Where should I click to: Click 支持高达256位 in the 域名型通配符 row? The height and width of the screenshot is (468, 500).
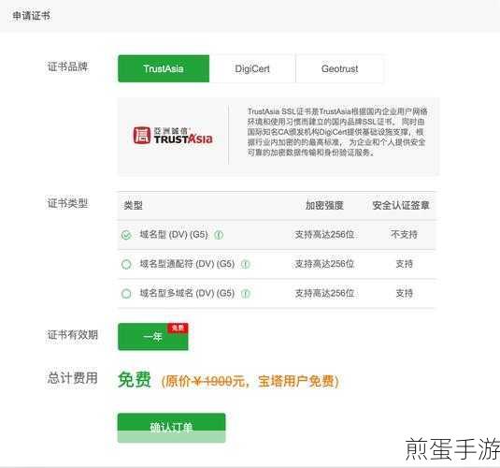(324, 264)
